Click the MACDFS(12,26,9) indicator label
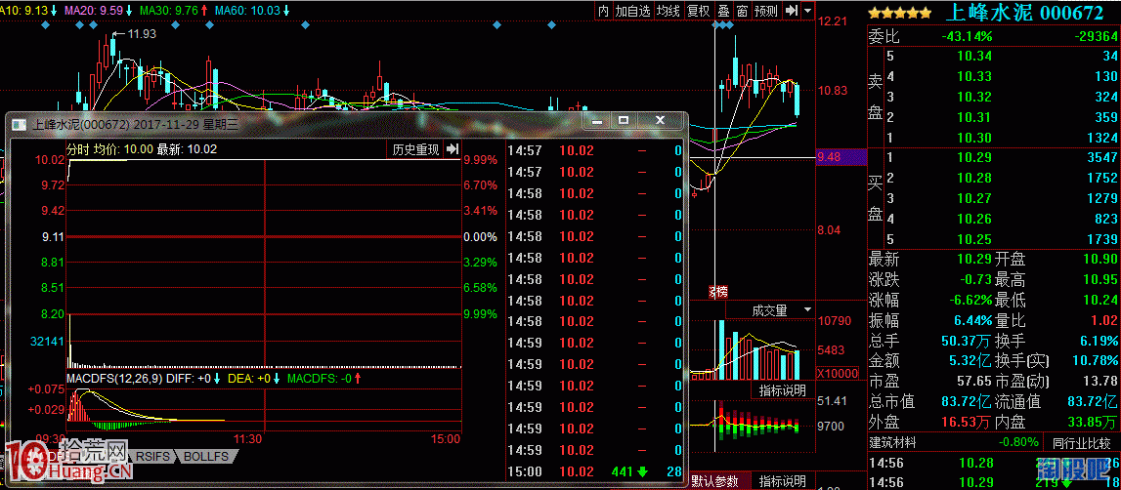Image resolution: width=1121 pixels, height=490 pixels. click(x=114, y=378)
